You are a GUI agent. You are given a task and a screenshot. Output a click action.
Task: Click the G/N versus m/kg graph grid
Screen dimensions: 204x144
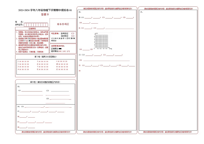click(101, 41)
